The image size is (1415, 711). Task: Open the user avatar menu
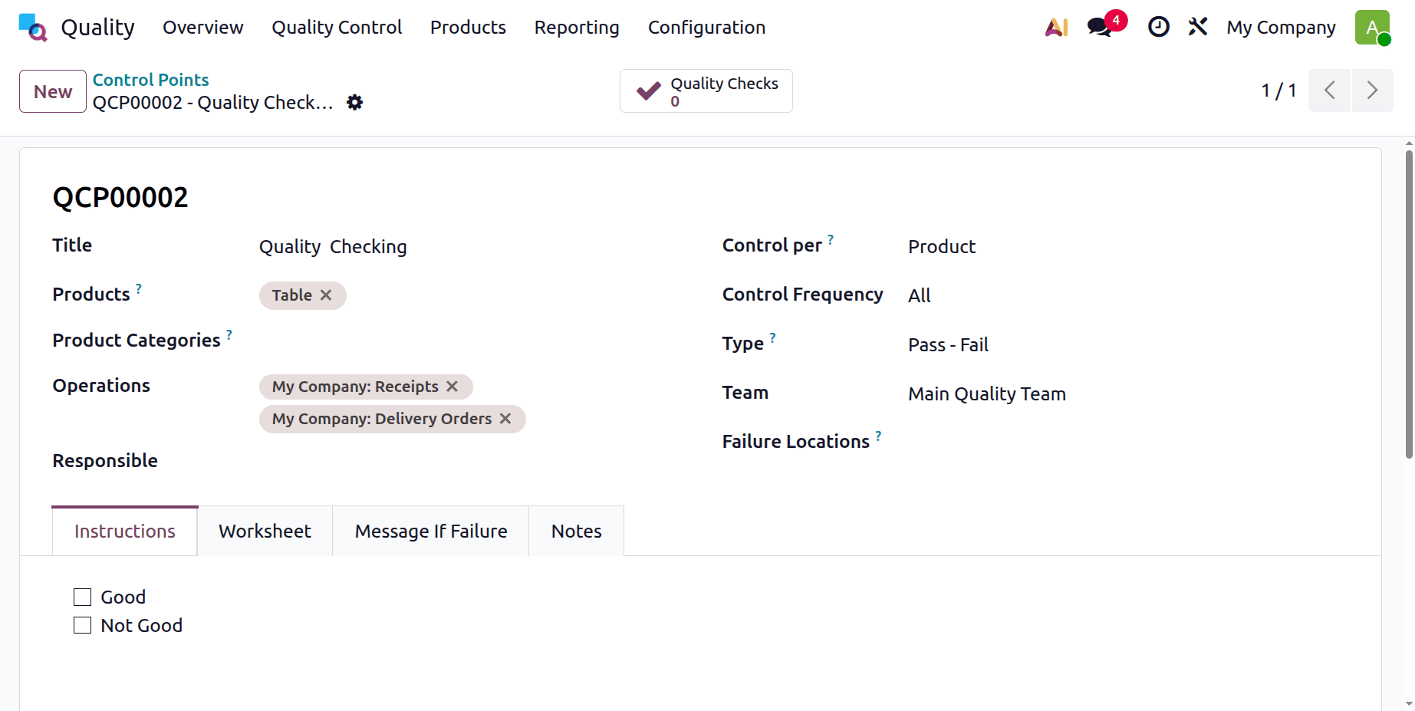pyautogui.click(x=1373, y=28)
